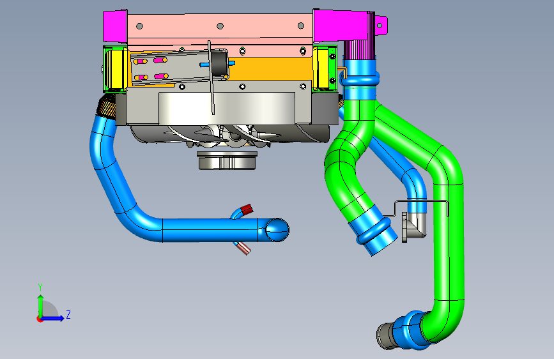Viewport: 554px width, 359px height.
Task: Click the red origin ball of the axis triad
Action: tap(40, 319)
